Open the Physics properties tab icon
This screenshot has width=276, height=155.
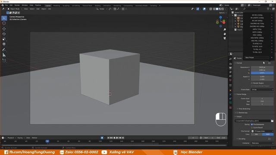(230, 95)
